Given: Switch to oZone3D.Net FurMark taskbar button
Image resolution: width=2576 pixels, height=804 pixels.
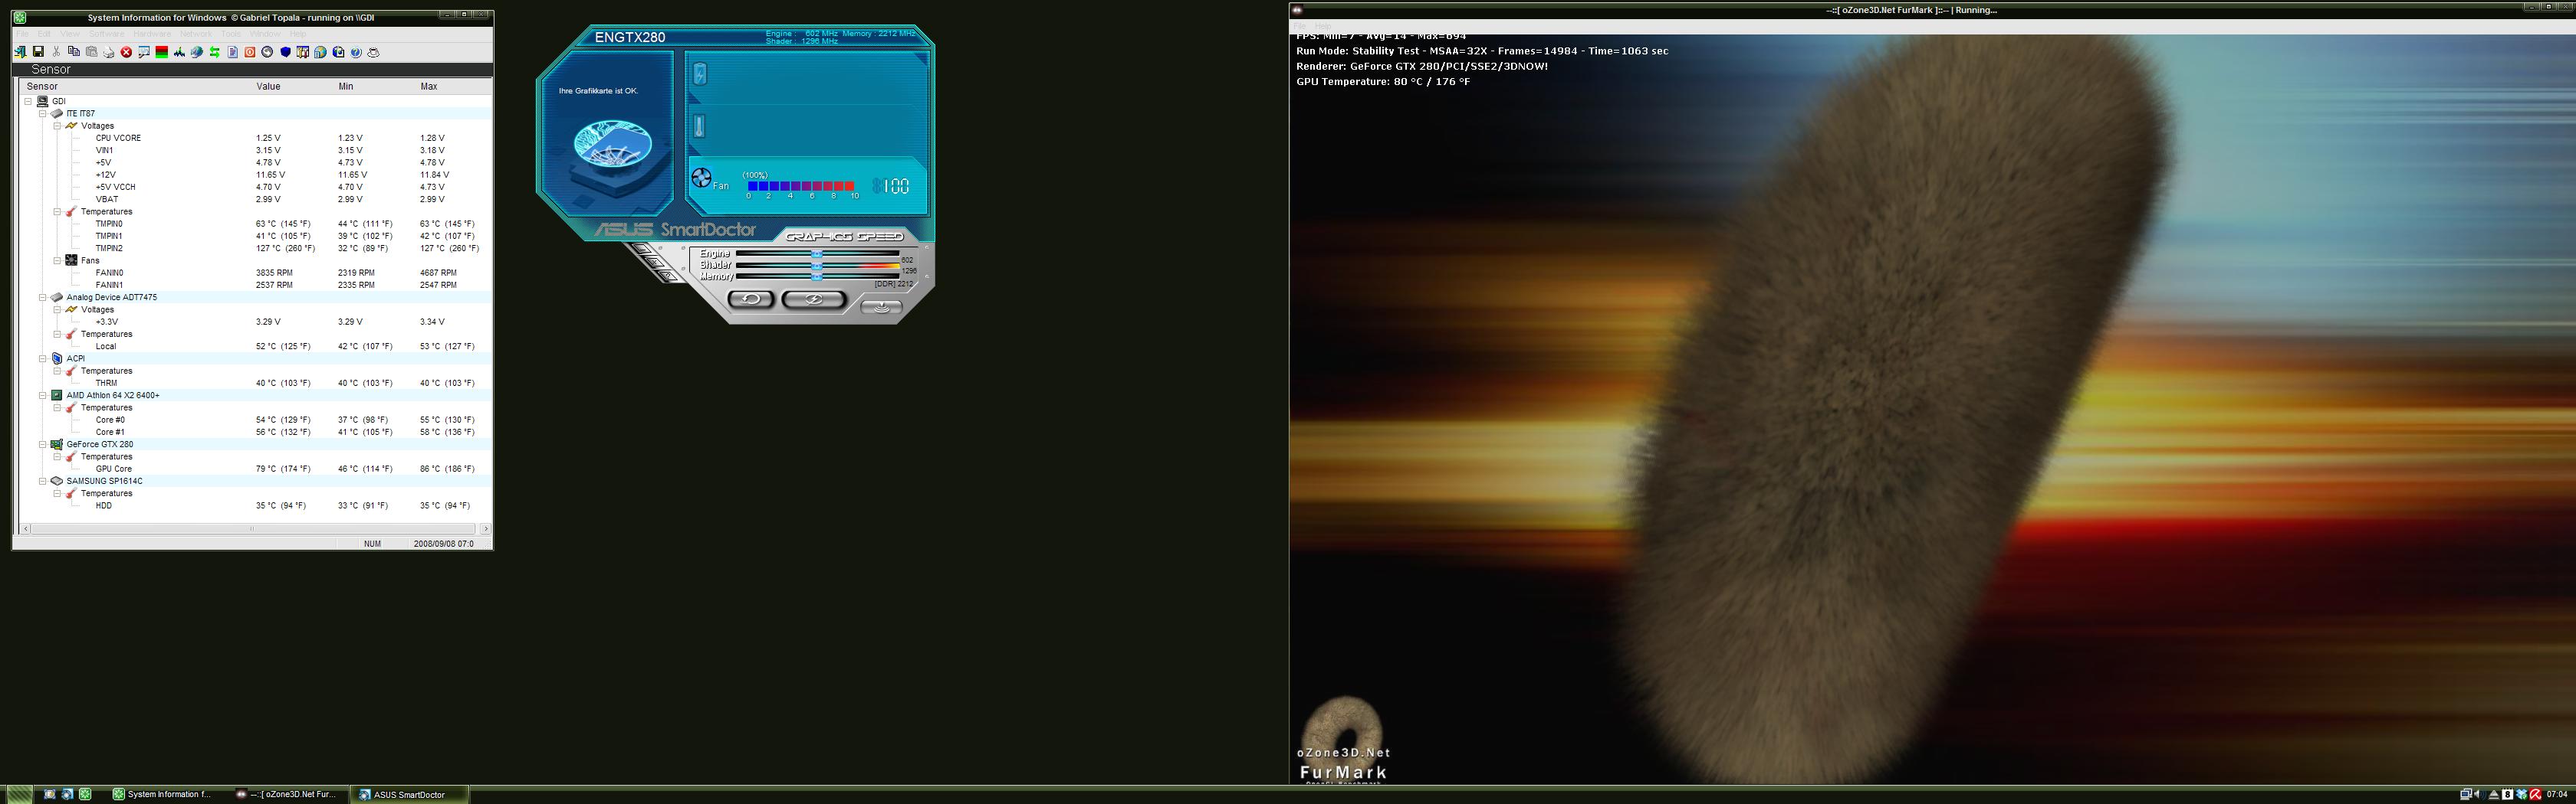Looking at the screenshot, I should [287, 795].
